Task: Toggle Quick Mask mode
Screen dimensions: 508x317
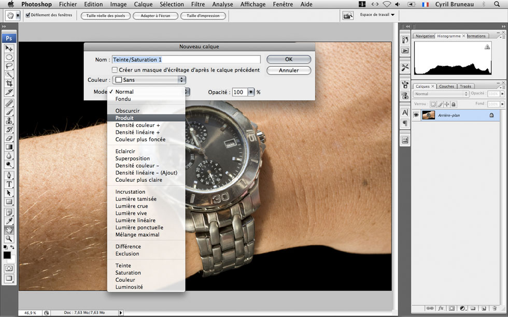Action: 9,268
